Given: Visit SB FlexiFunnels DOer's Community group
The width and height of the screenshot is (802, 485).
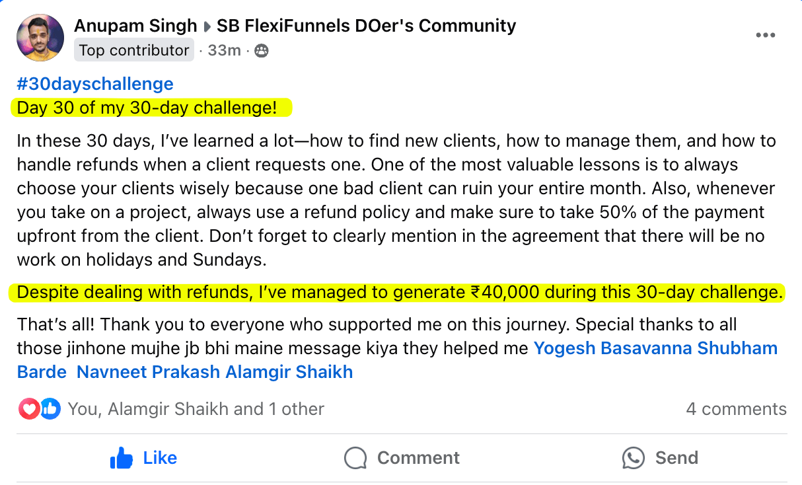Looking at the screenshot, I should pos(365,25).
